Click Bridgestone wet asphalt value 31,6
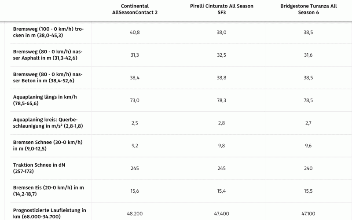The height and width of the screenshot is (220, 352). click(308, 55)
